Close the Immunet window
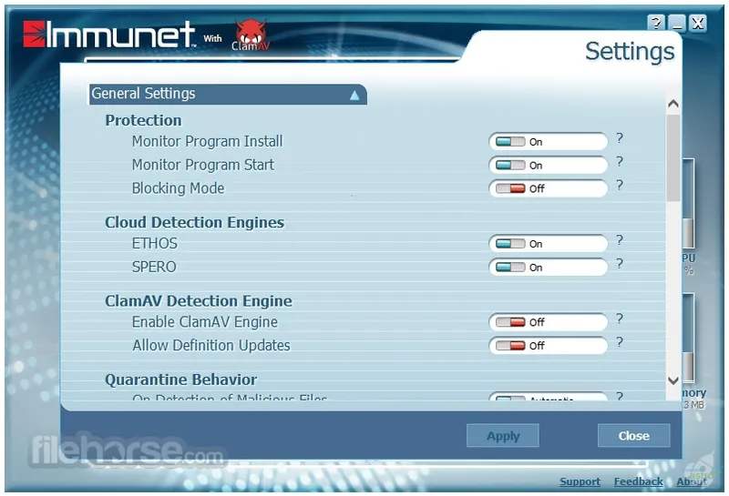729x496 pixels. 698,23
